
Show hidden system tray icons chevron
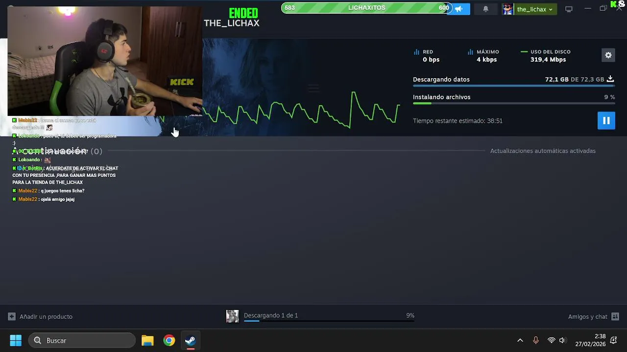[520, 340]
